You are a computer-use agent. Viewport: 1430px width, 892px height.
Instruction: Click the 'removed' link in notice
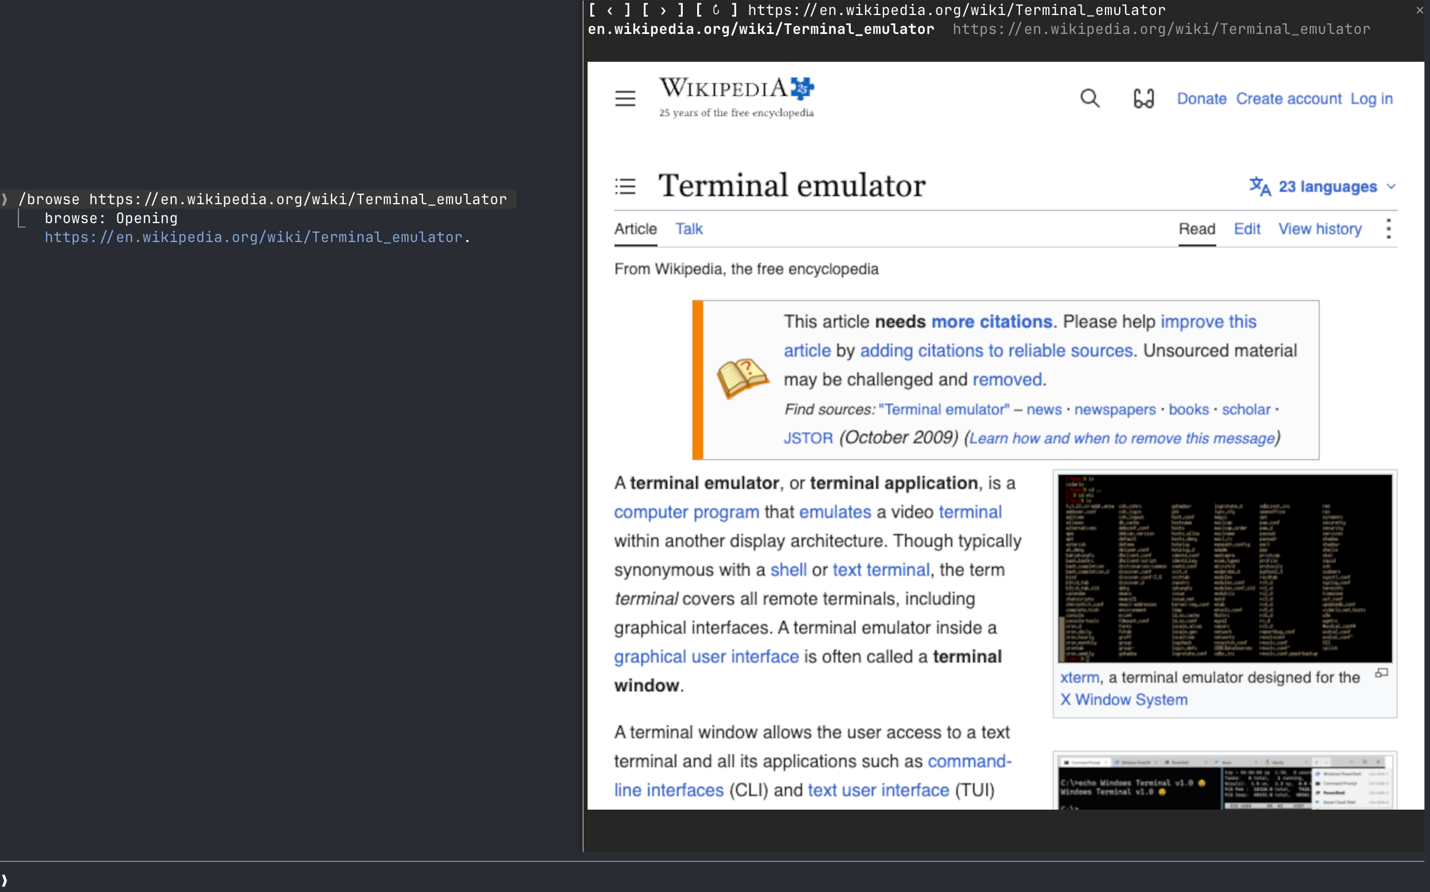coord(1007,380)
